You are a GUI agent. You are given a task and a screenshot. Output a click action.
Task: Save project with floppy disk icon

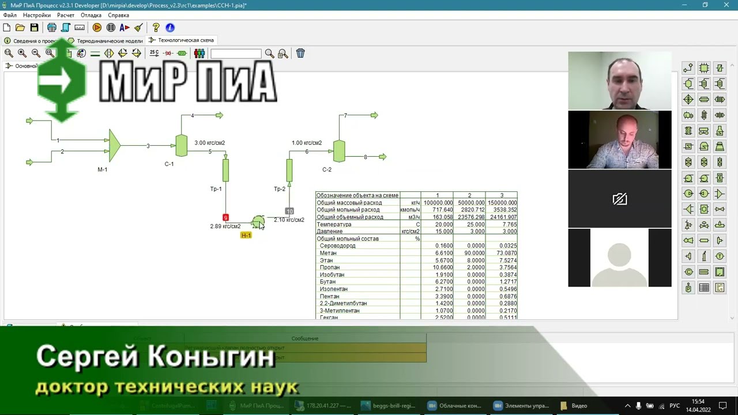click(34, 28)
